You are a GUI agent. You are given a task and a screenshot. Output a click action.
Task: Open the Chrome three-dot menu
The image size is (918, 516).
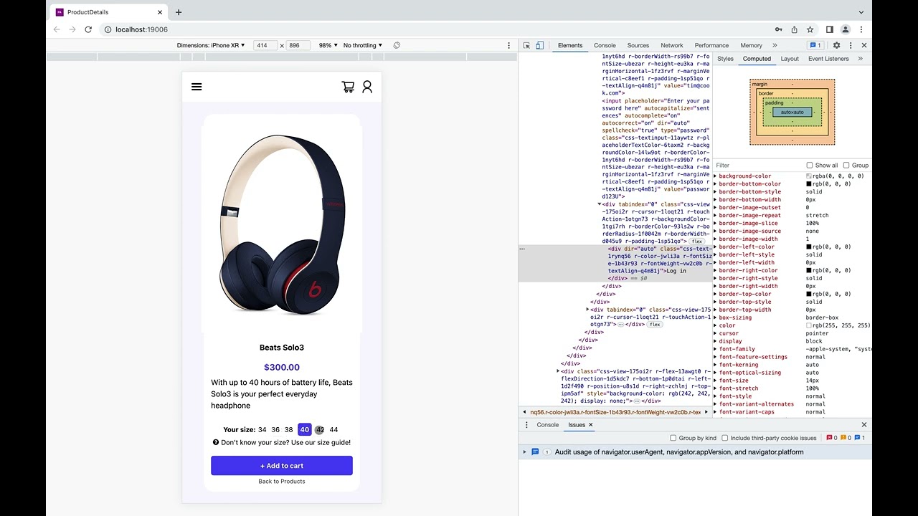coord(861,29)
